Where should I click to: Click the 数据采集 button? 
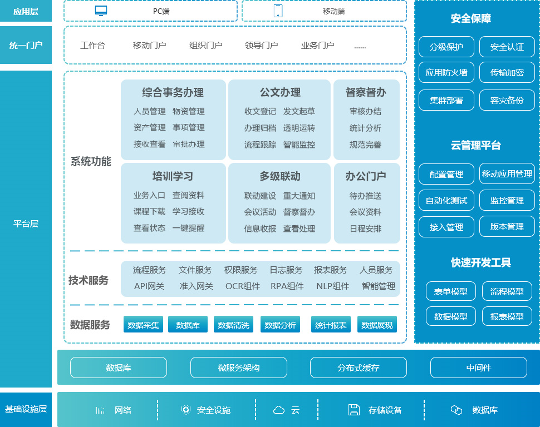click(143, 325)
